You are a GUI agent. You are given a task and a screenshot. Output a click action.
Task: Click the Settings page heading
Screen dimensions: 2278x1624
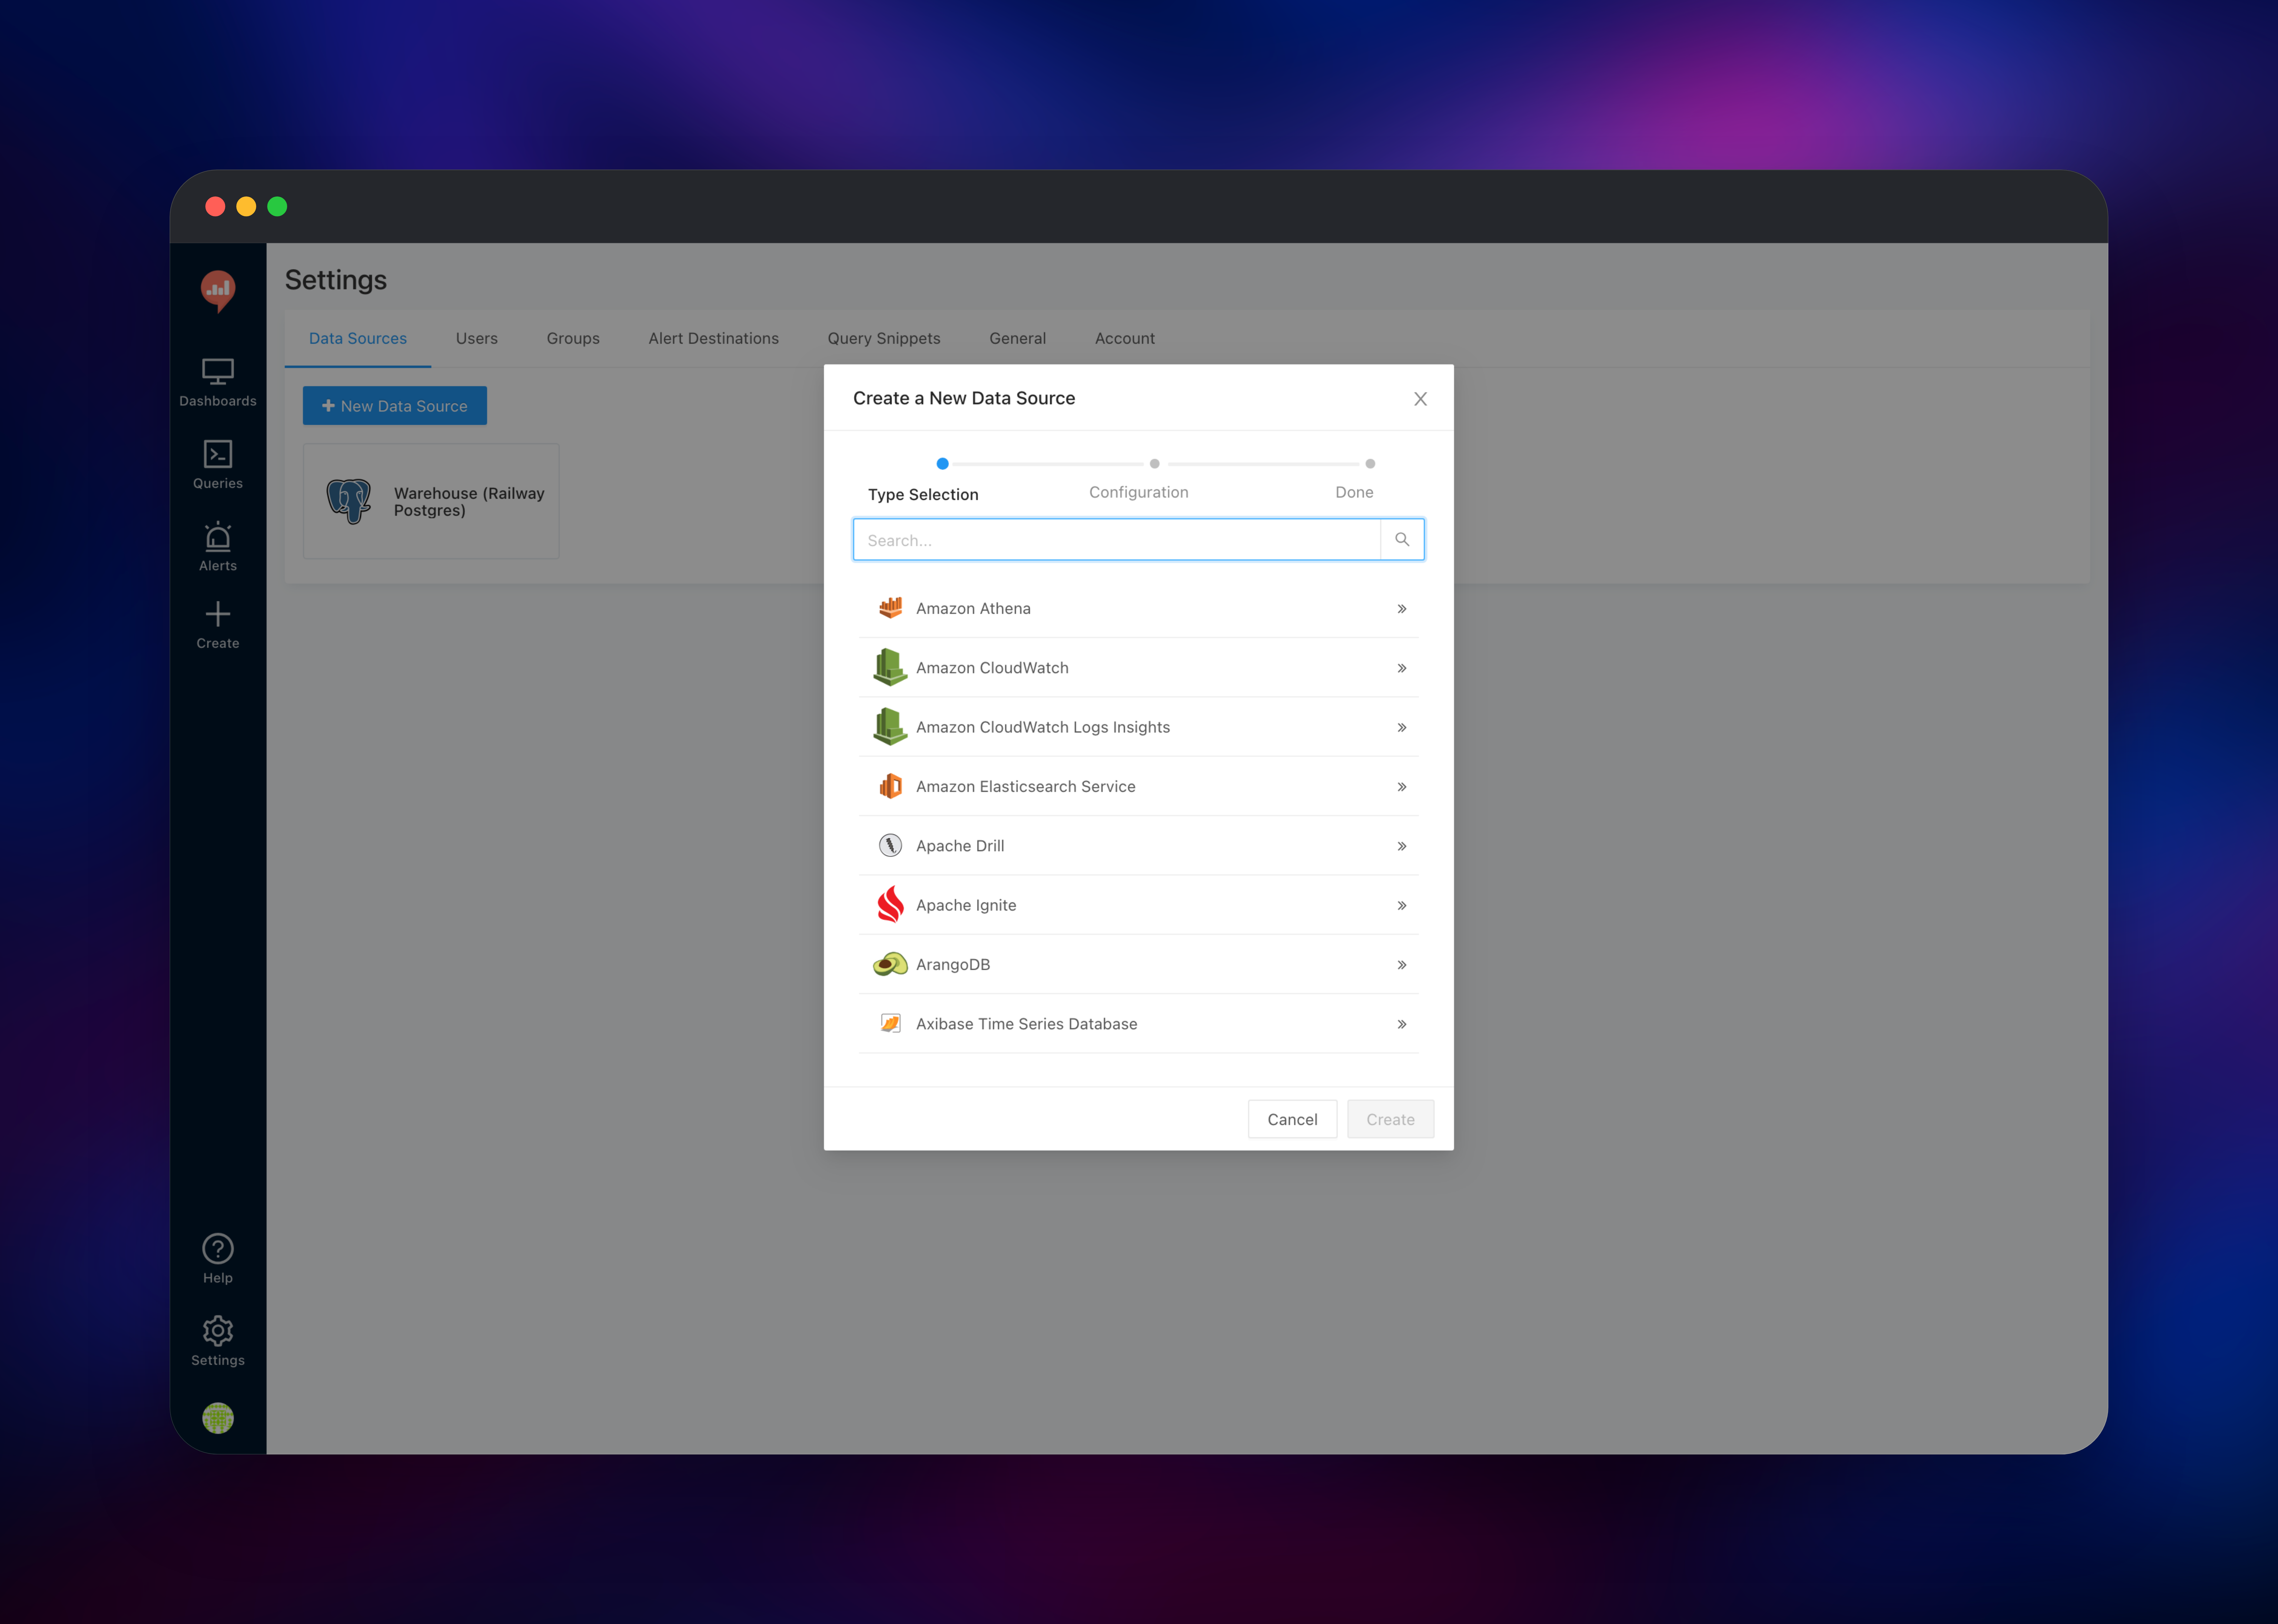(x=336, y=280)
